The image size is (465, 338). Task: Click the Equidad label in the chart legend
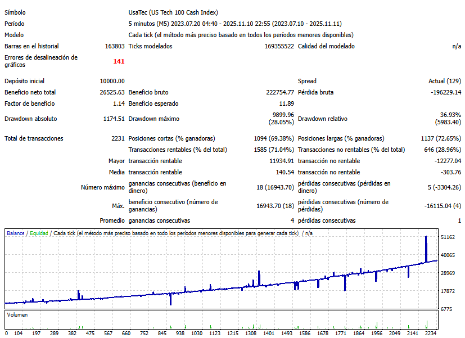[39, 233]
